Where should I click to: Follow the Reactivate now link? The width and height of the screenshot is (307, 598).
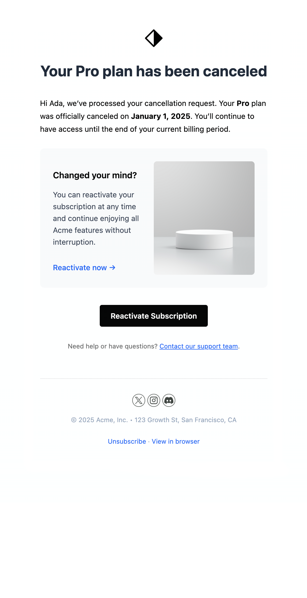tap(84, 268)
